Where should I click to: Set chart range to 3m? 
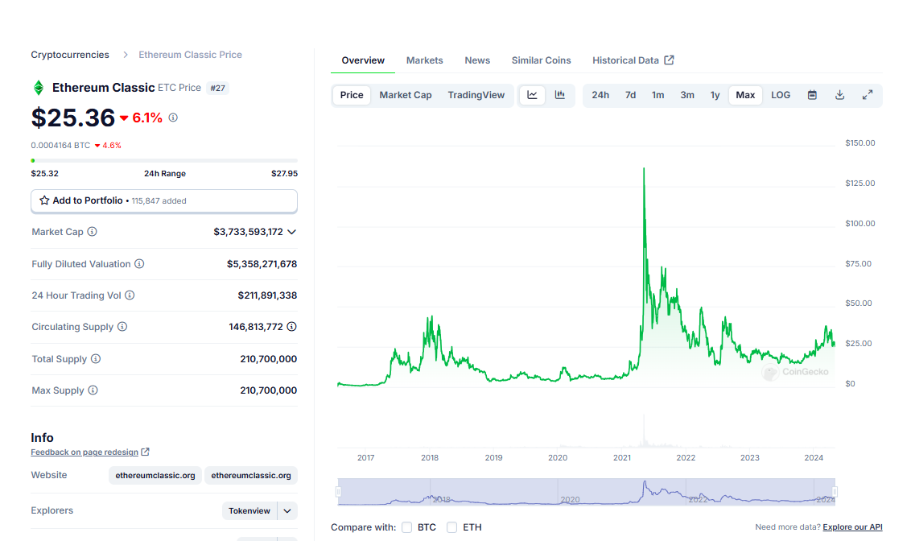coord(687,95)
